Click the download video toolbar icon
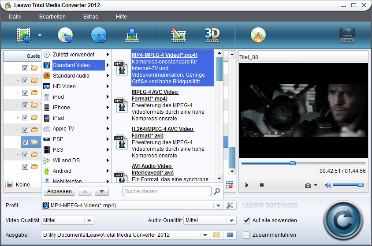This screenshot has height=246, width=372. 132,35
